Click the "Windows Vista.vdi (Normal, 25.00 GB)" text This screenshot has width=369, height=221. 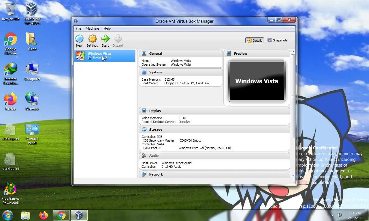pos(205,148)
